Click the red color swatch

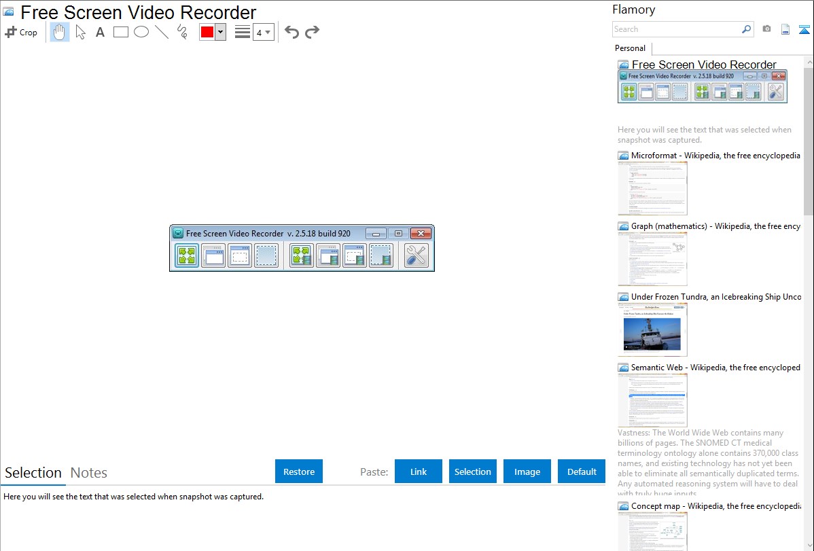point(207,32)
